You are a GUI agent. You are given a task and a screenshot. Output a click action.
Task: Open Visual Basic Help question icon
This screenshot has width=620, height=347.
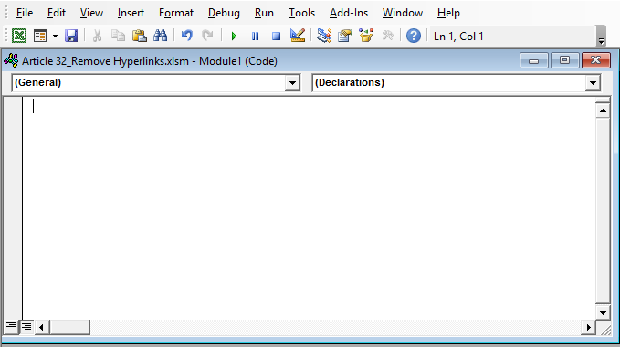414,36
